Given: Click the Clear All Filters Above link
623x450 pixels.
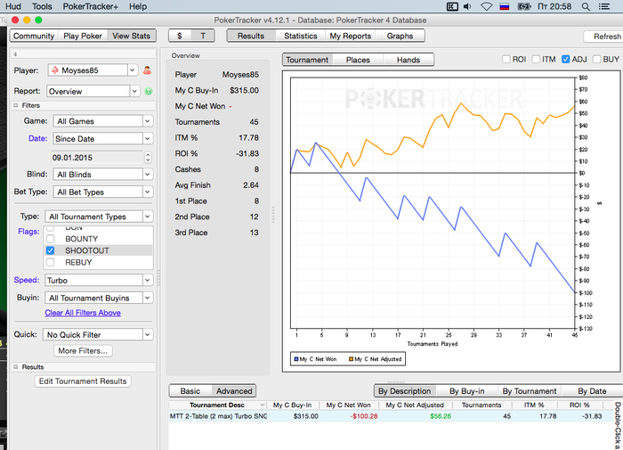Looking at the screenshot, I should pos(83,313).
